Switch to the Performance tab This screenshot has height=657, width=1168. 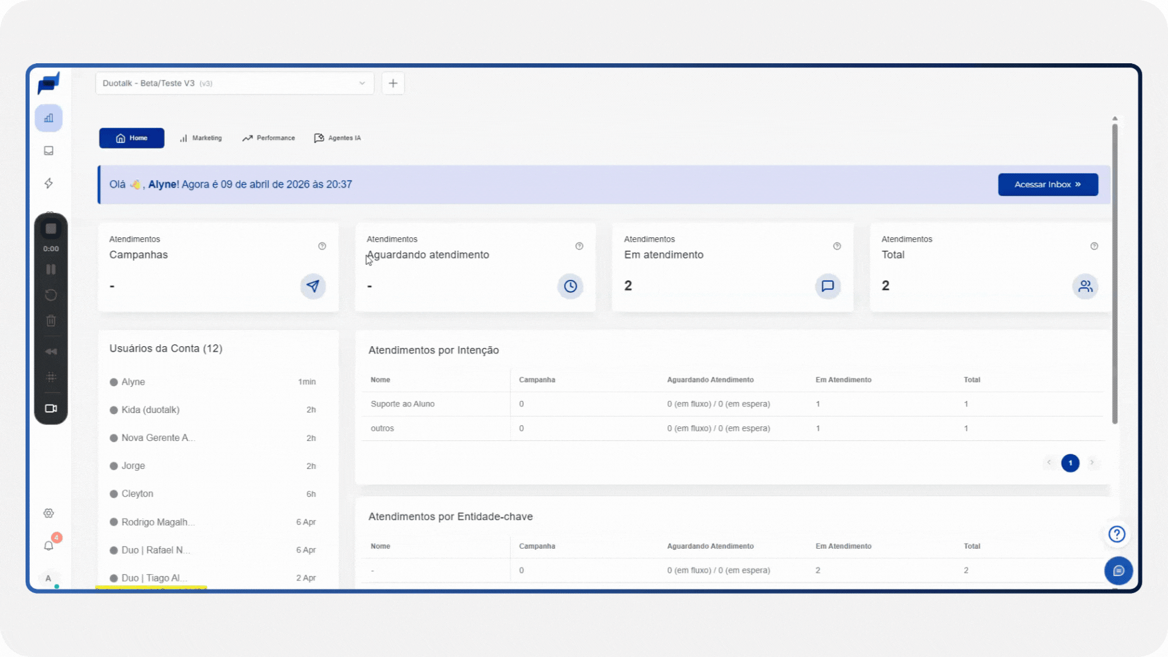point(268,138)
